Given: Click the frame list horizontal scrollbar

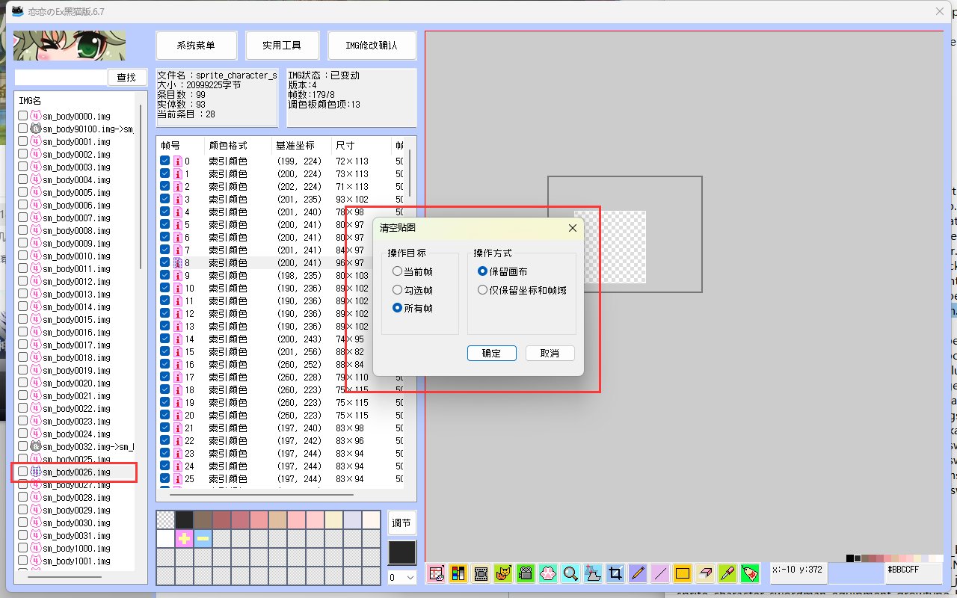Looking at the screenshot, I should pos(262,495).
